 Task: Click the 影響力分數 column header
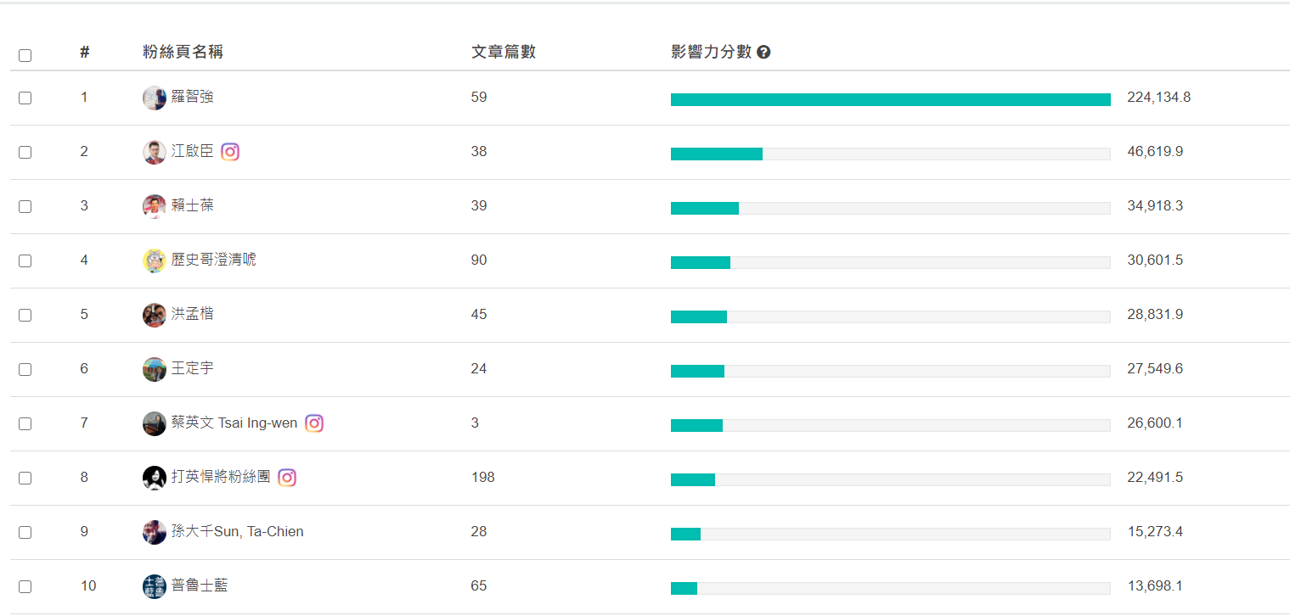712,53
